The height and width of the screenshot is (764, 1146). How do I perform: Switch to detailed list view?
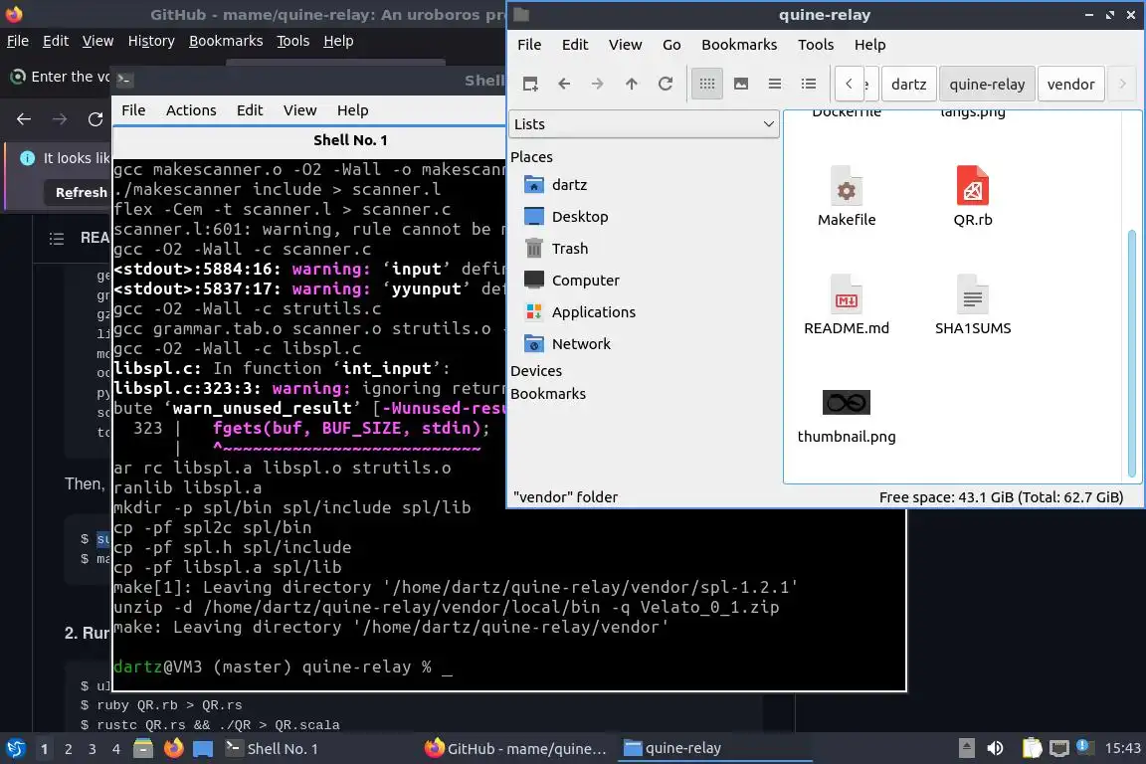[x=809, y=85]
